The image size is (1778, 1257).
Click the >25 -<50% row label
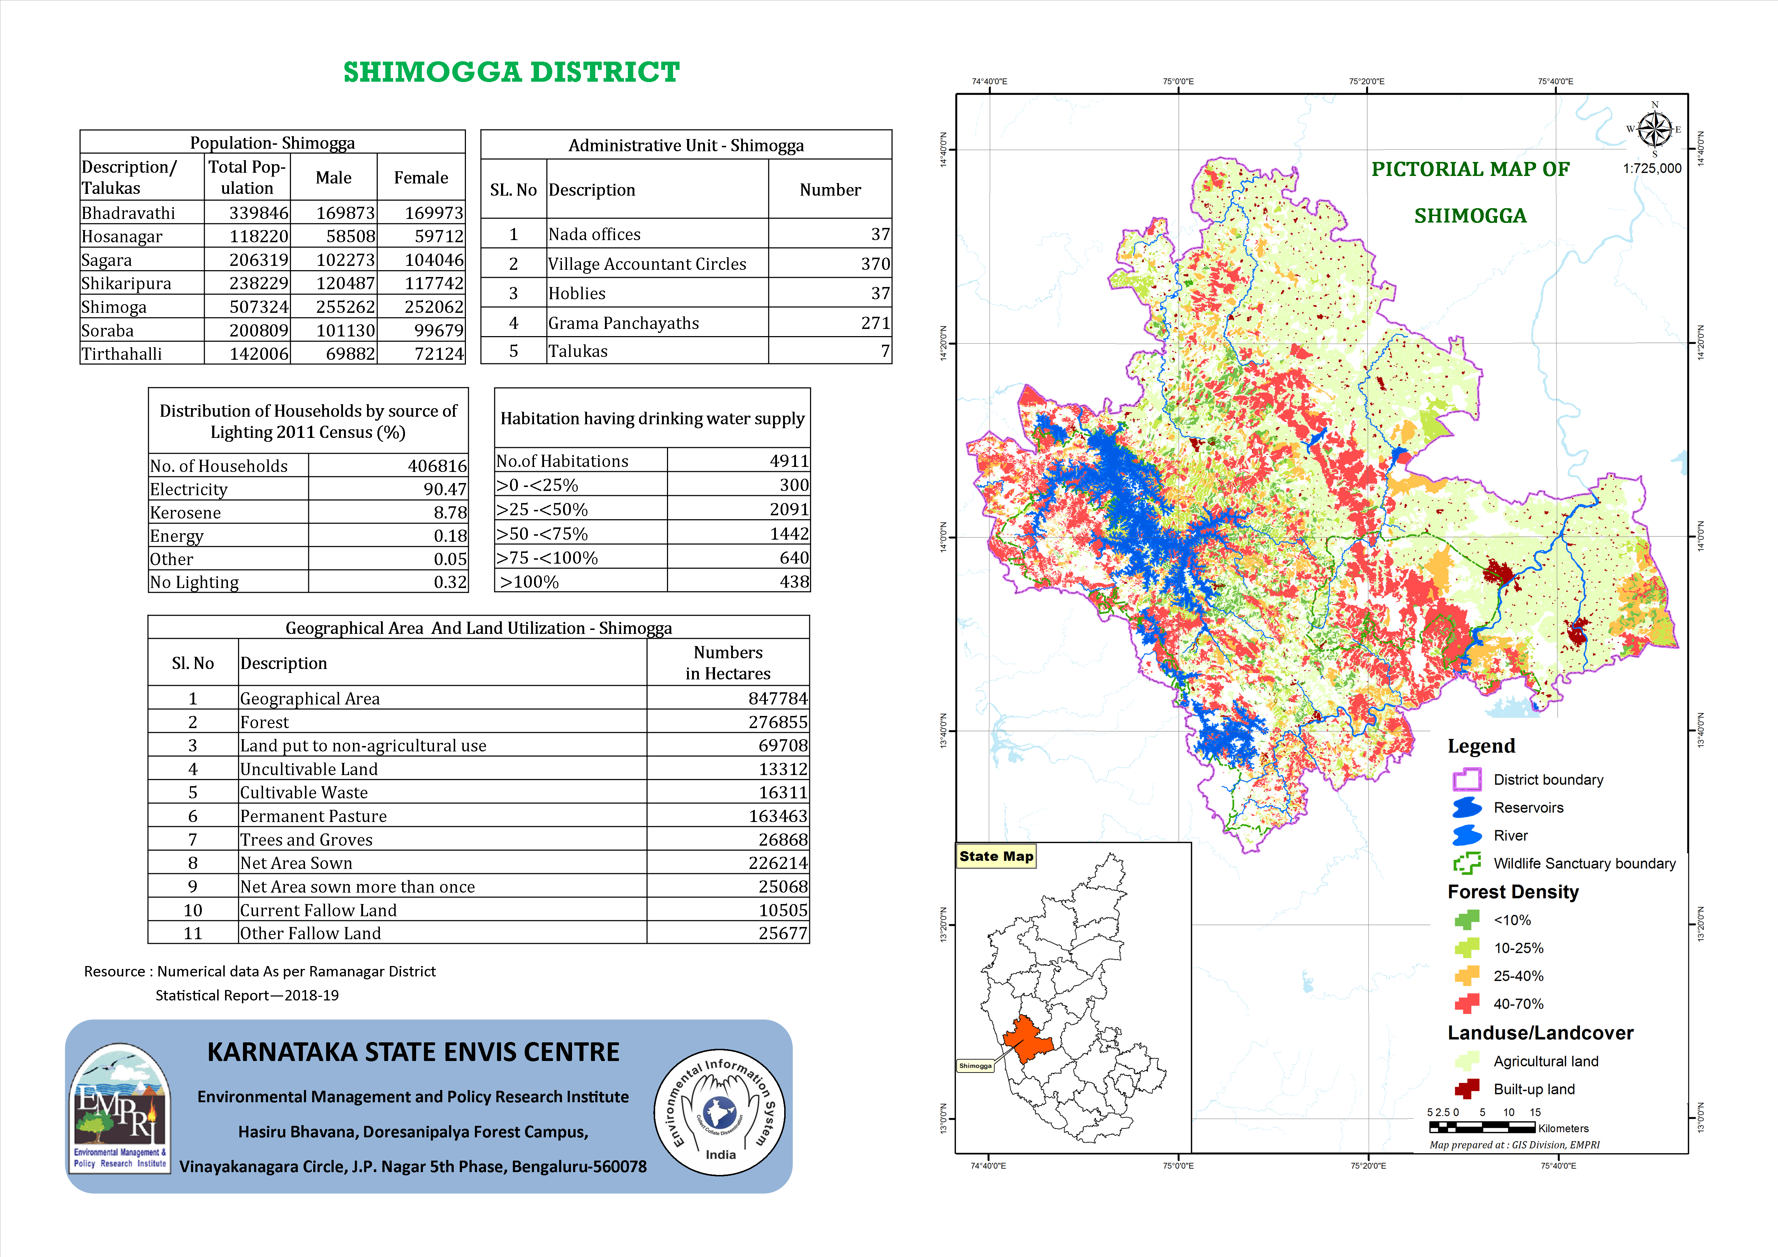[x=541, y=509]
